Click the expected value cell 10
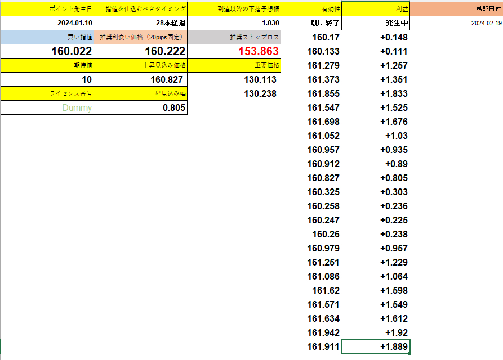503x360 pixels. [x=47, y=79]
